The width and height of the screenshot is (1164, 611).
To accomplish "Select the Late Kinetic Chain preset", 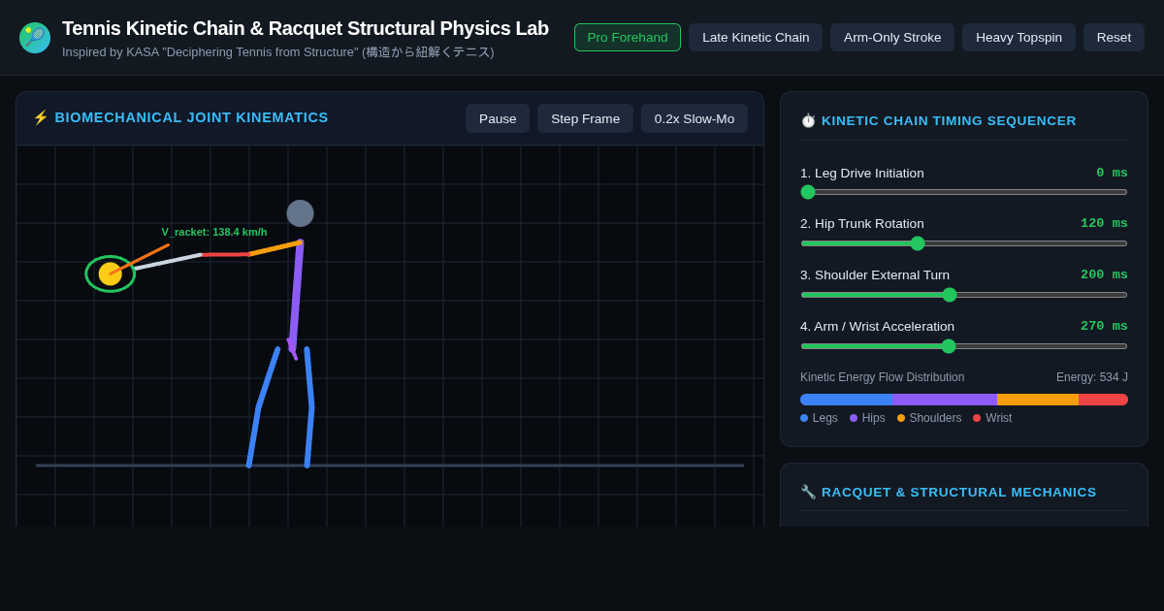I will (x=756, y=38).
